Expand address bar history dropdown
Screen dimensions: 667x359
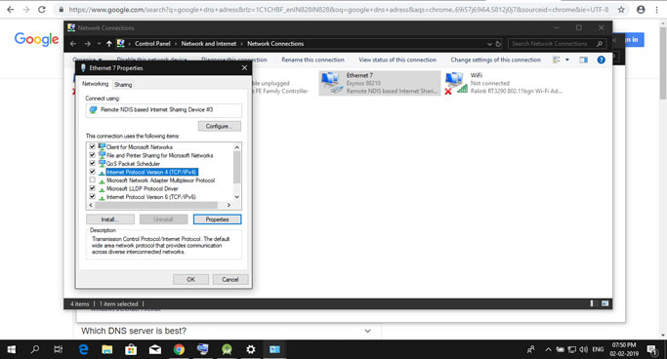[x=489, y=44]
